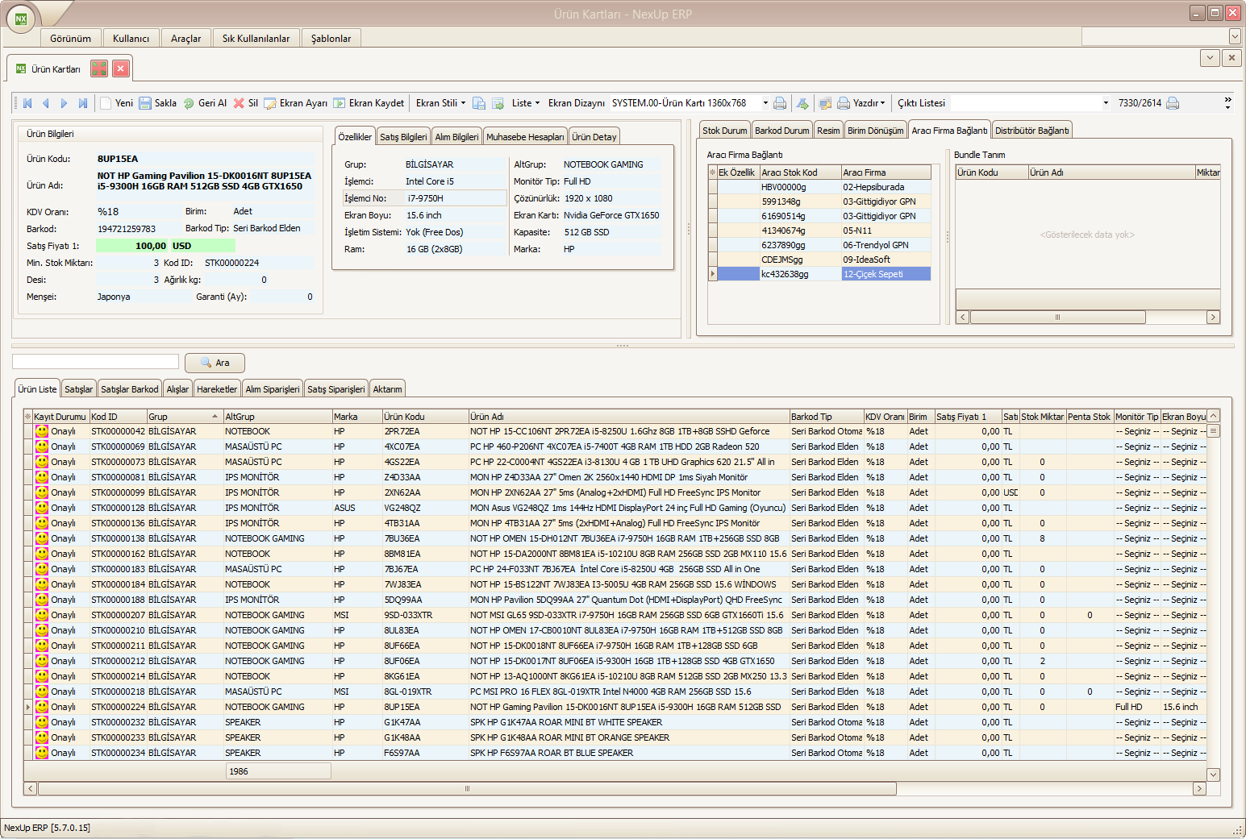
Task: Open the Yazdır dropdown arrow
Action: coord(883,103)
